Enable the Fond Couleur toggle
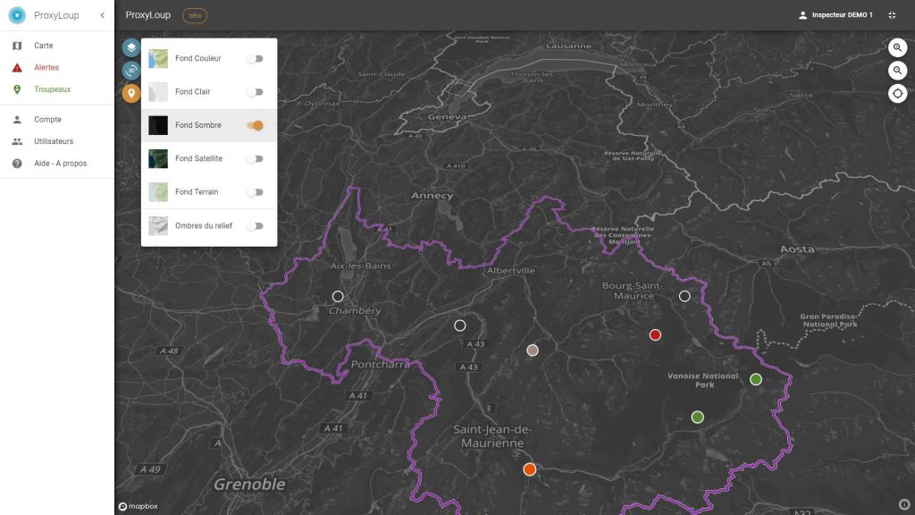 tap(255, 58)
